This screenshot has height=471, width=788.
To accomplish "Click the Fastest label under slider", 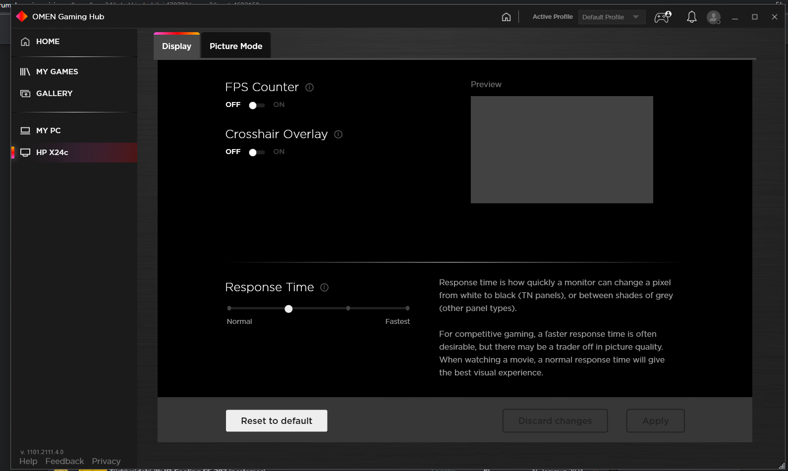I will pos(397,321).
